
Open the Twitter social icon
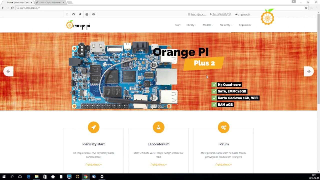point(80,14)
